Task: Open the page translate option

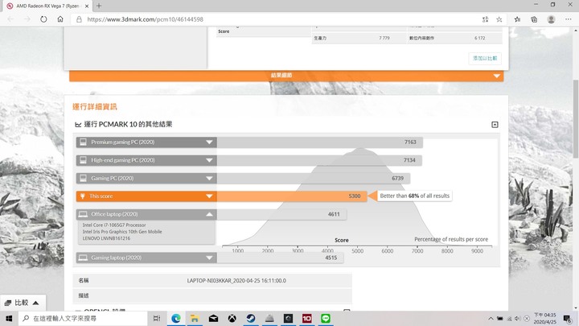Action: tap(485, 19)
